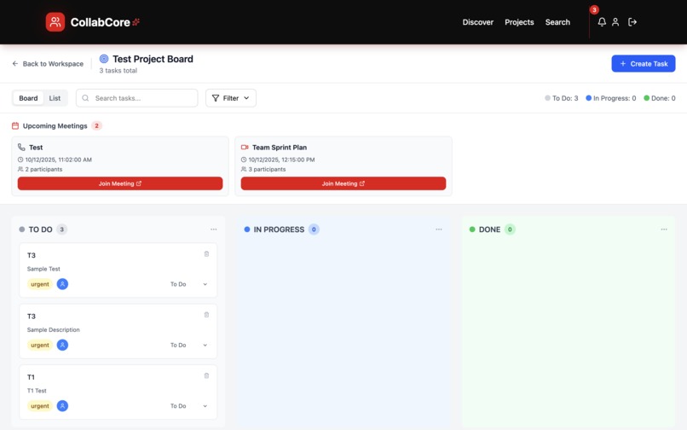This screenshot has width=687, height=430.
Task: Click the Done: 0 status counter
Action: coord(660,98)
